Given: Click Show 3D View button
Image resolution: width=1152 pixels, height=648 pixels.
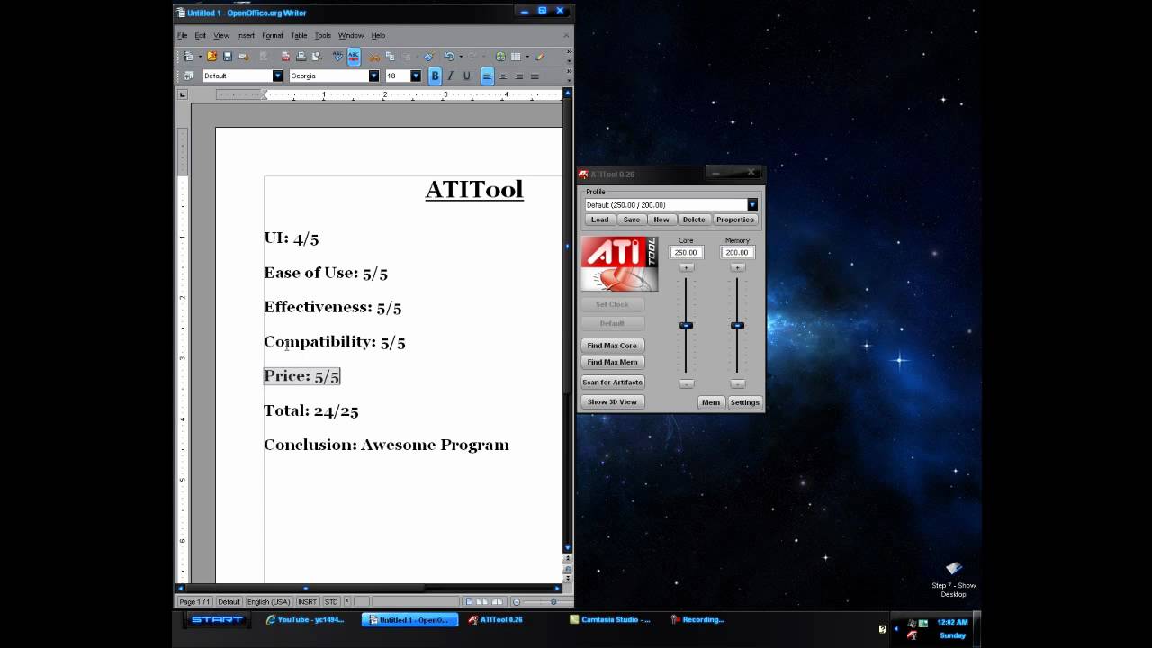Looking at the screenshot, I should (x=612, y=402).
